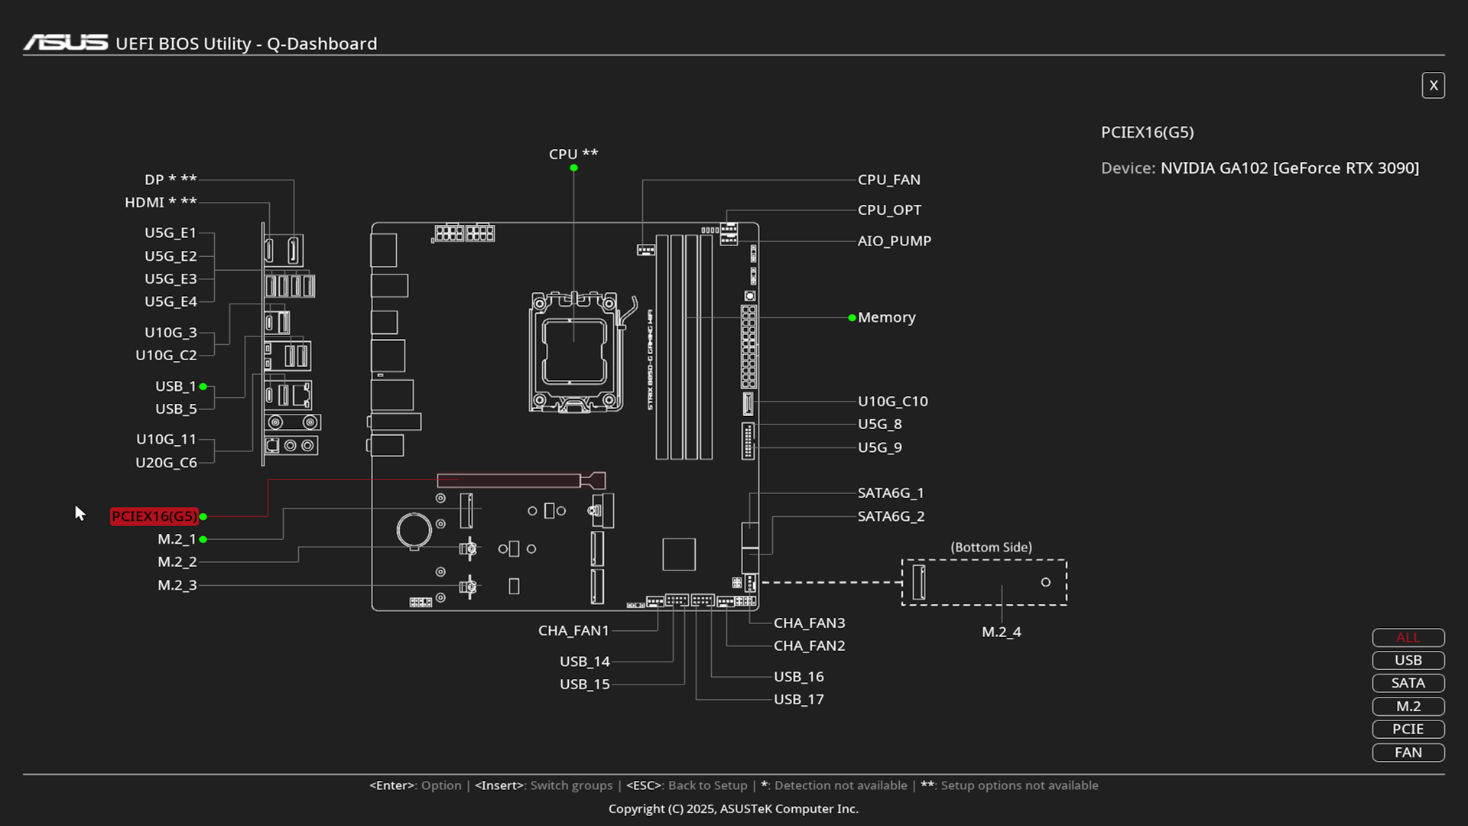This screenshot has height=826, width=1468.
Task: Click the 8-pin CPU power connectors graphic
Action: 464,233
